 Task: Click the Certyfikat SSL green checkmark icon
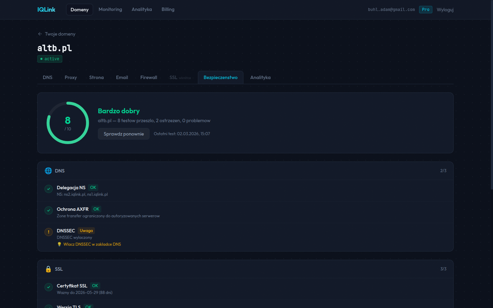pyautogui.click(x=49, y=287)
